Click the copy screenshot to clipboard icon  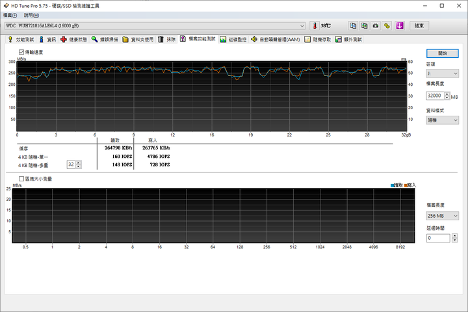364,26
